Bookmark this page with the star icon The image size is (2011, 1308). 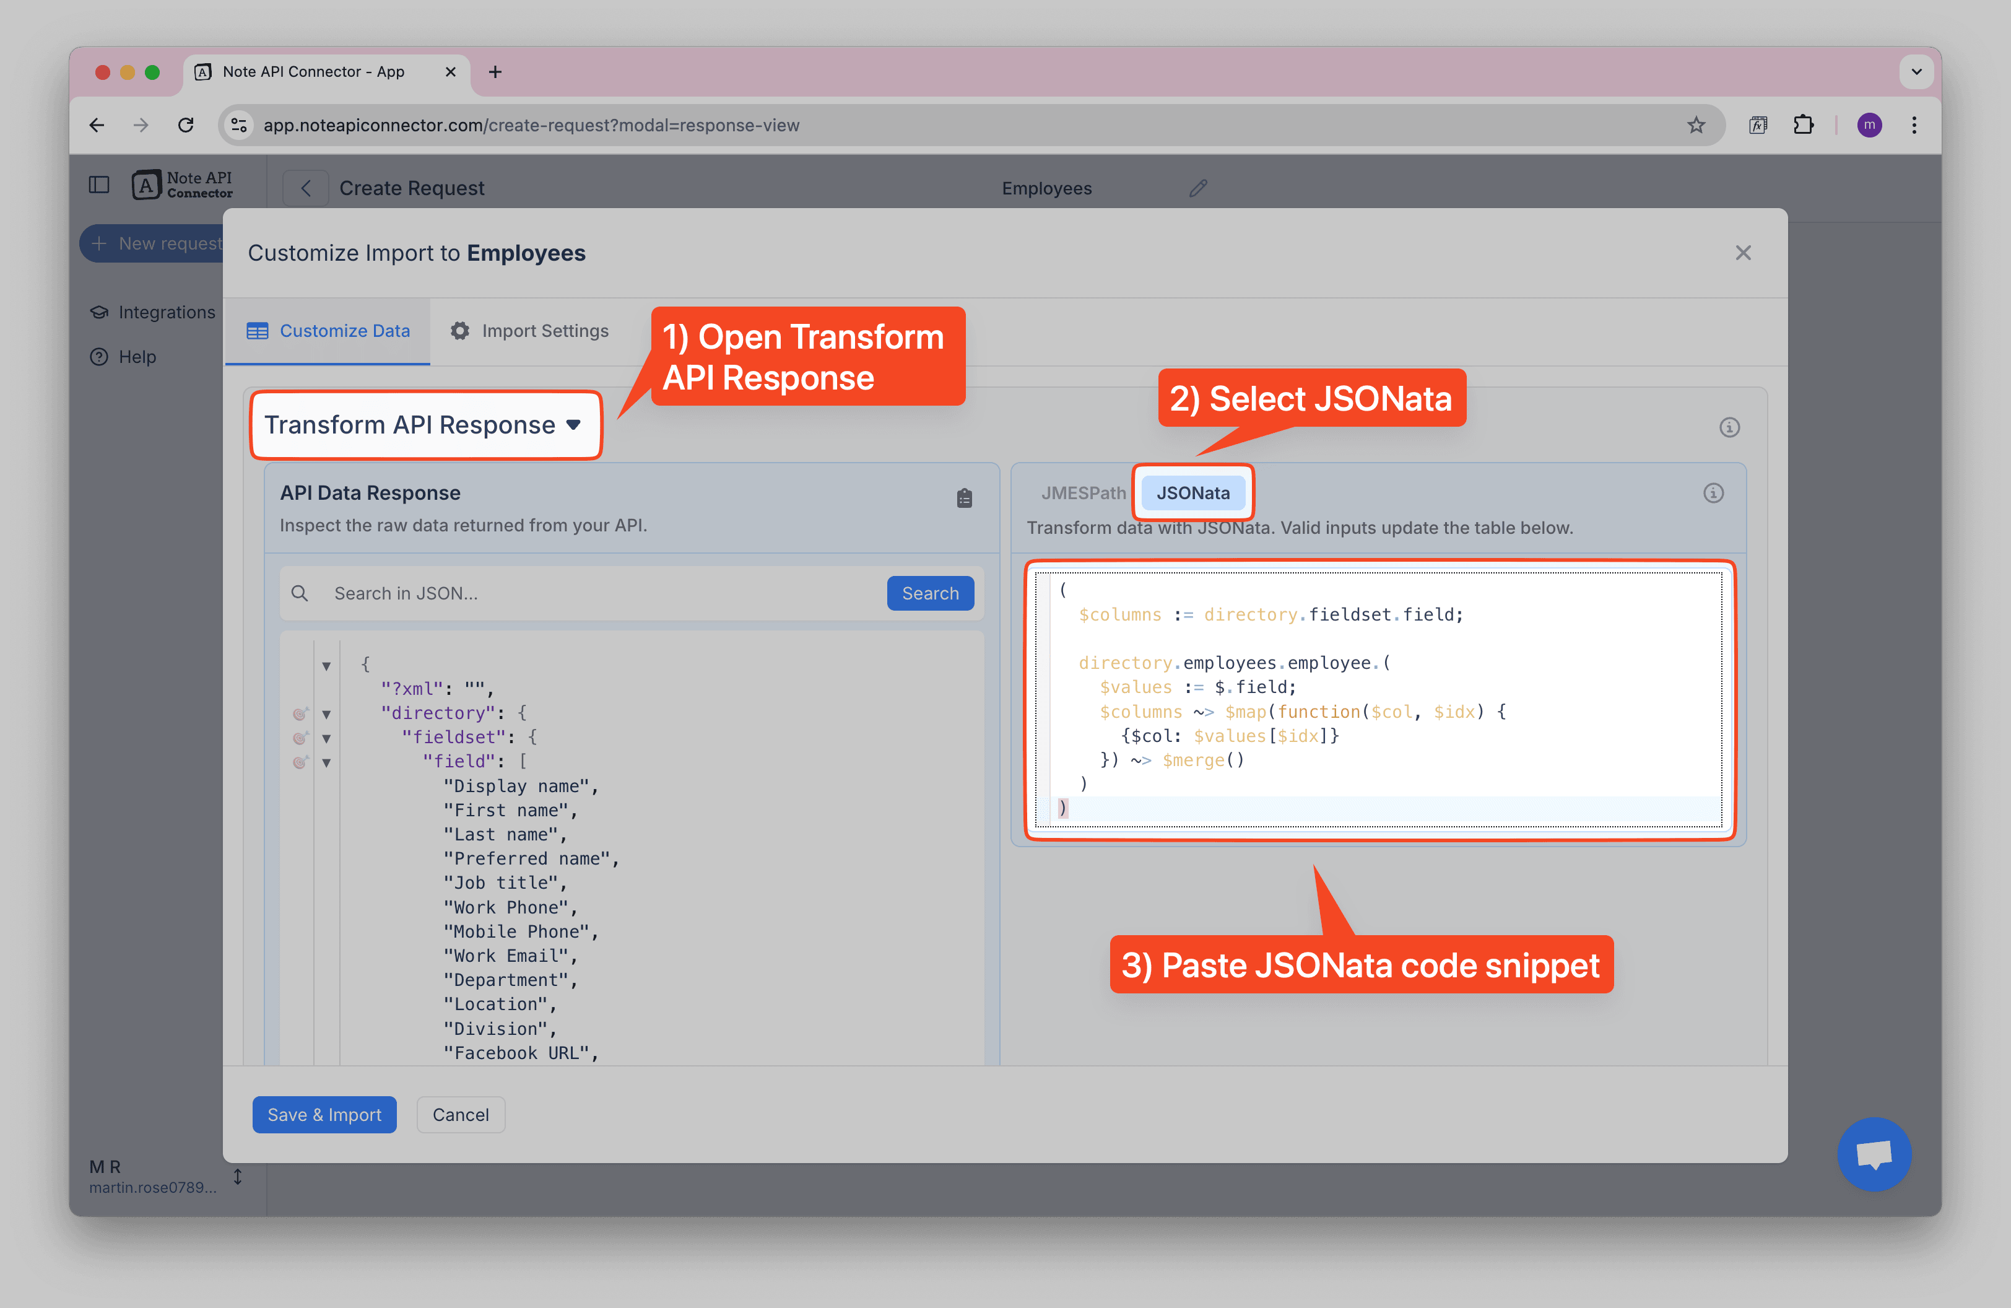click(x=1695, y=125)
